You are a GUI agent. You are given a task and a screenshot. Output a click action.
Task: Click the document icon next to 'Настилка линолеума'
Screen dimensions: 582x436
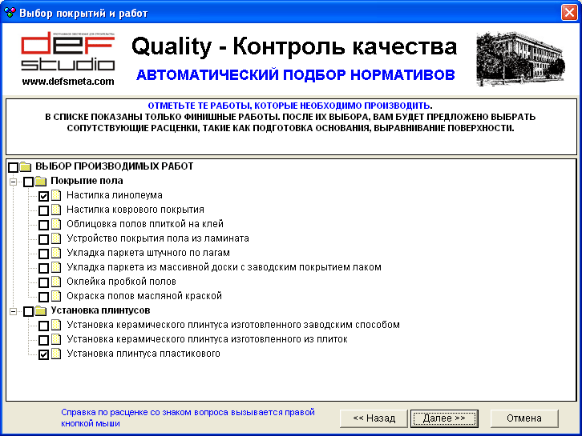tap(56, 196)
